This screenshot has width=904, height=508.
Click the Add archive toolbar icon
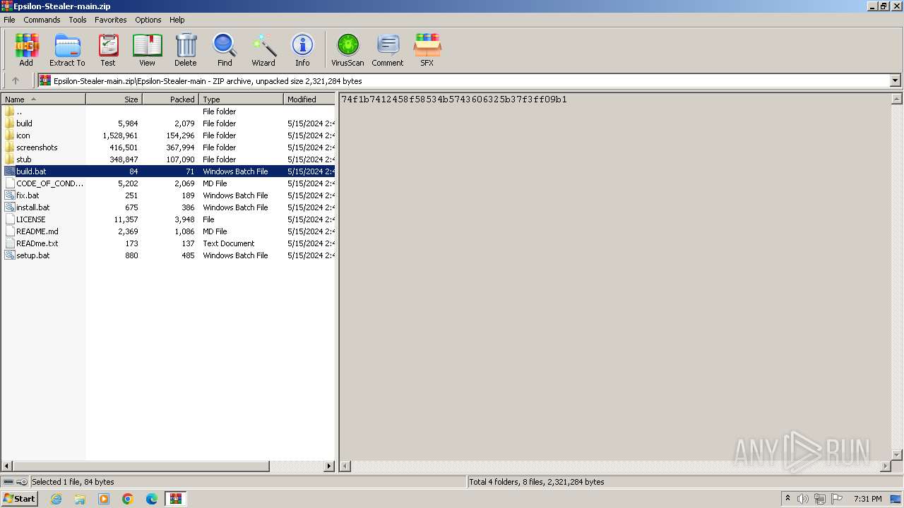click(26, 50)
